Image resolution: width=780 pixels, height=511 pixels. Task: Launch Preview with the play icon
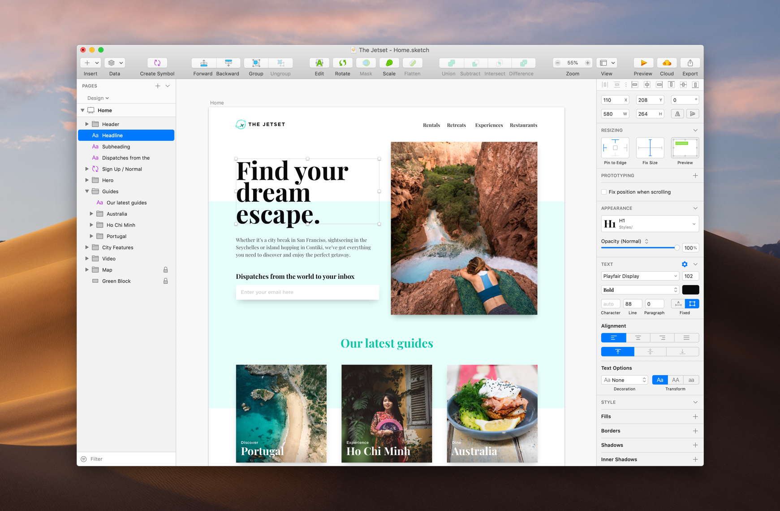click(643, 63)
